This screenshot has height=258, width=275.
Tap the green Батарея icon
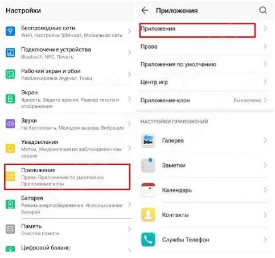[10, 205]
